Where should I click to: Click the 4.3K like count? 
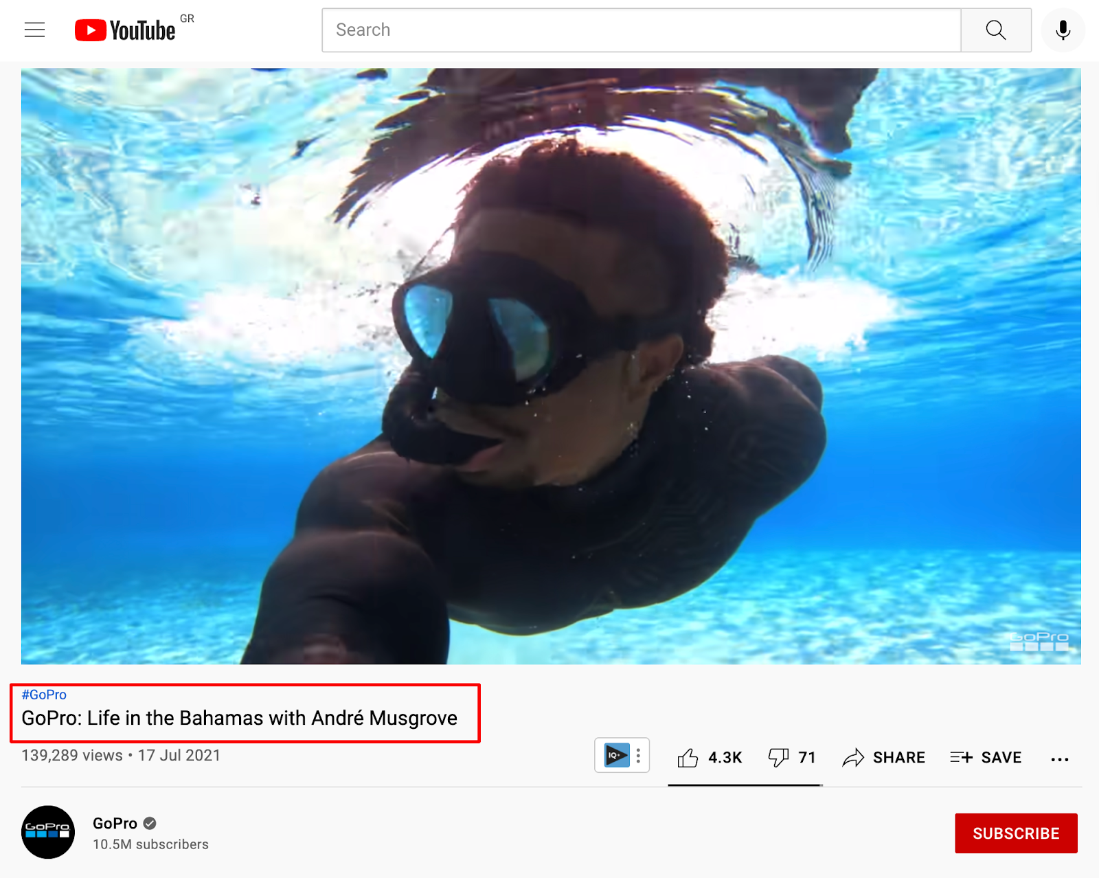click(725, 758)
